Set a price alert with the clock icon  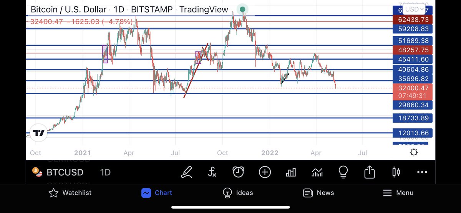coord(239,172)
